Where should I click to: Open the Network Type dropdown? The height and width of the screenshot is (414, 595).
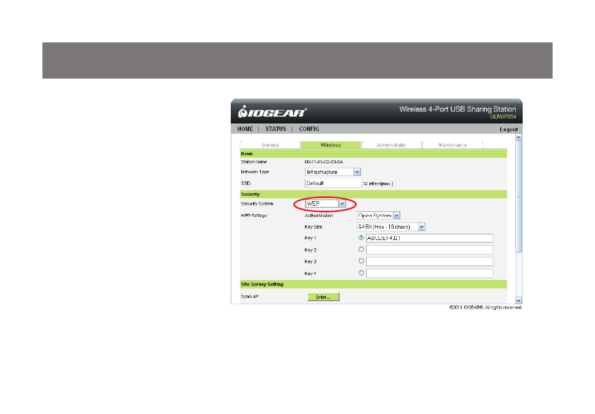click(x=333, y=172)
